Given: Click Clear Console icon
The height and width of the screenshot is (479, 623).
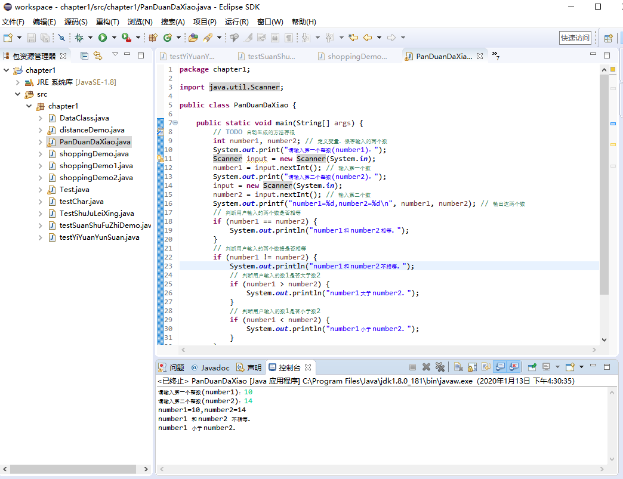Looking at the screenshot, I should click(458, 367).
